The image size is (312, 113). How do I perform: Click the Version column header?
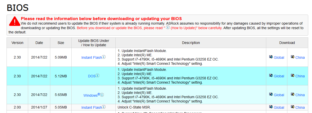pos(17,43)
